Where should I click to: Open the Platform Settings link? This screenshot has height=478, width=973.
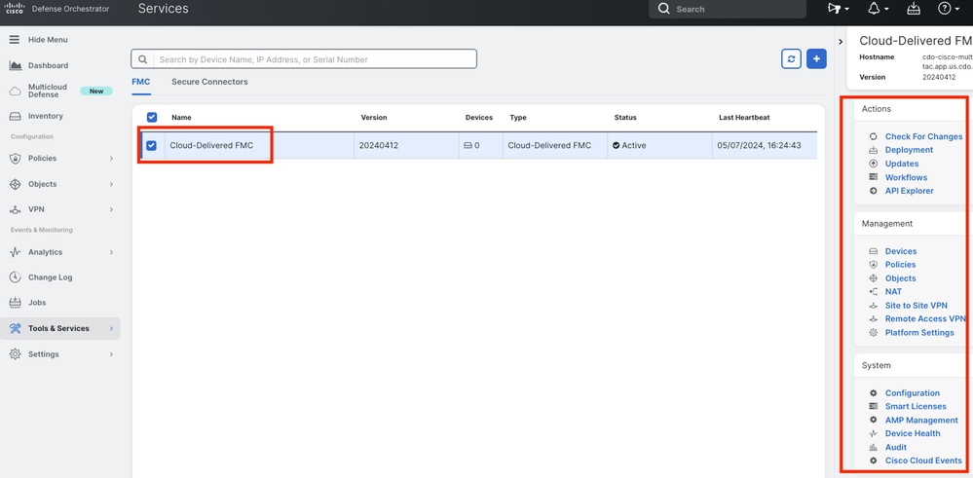click(x=919, y=332)
